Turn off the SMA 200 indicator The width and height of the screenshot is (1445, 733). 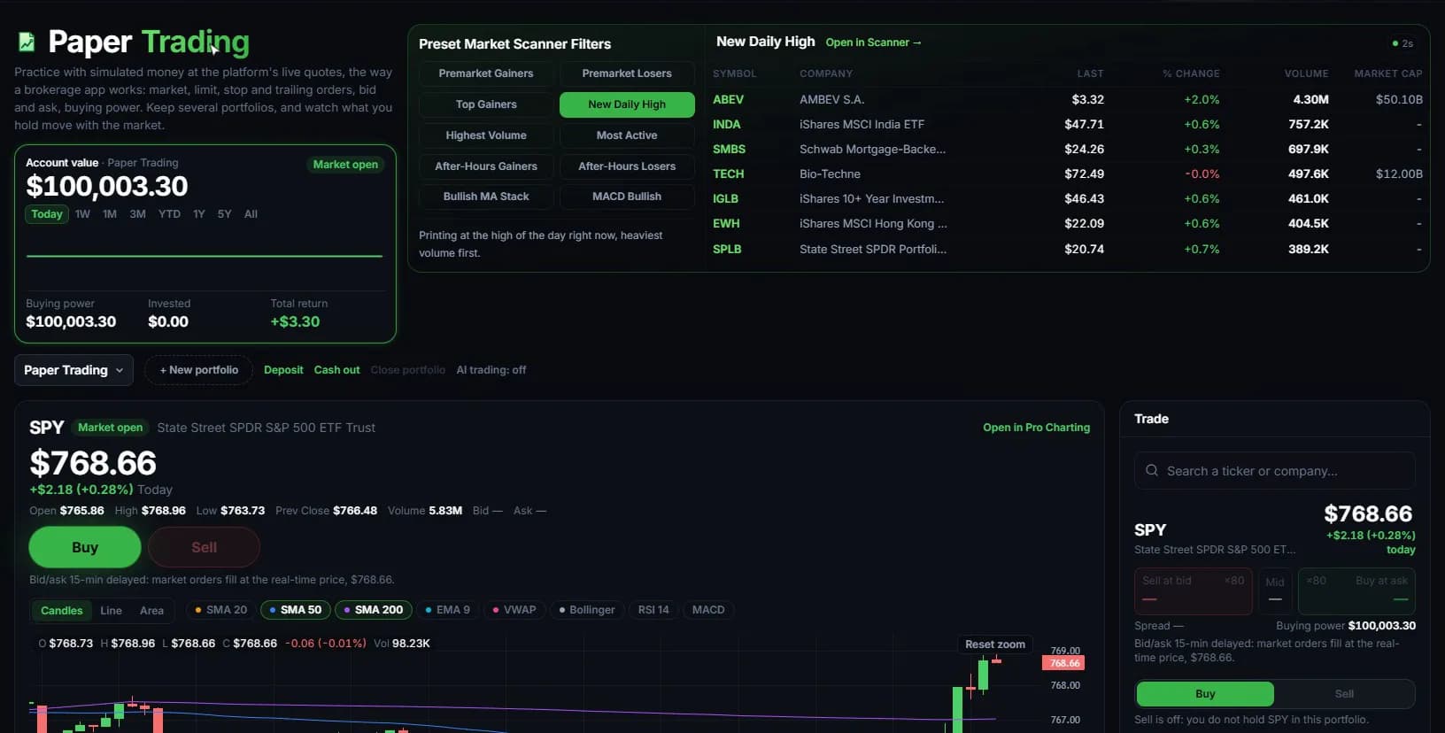point(374,610)
